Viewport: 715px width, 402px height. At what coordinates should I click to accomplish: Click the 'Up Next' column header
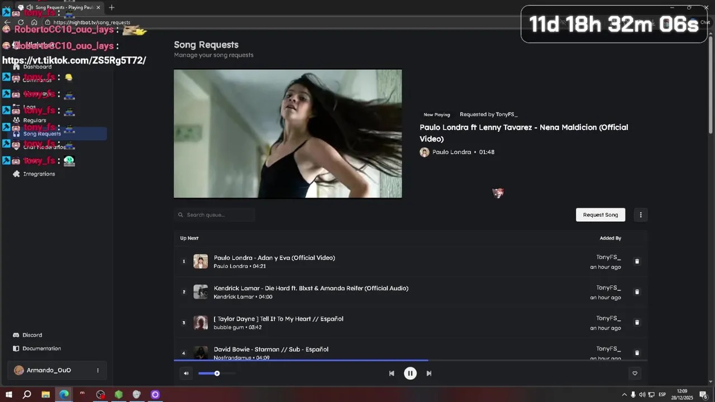(189, 238)
